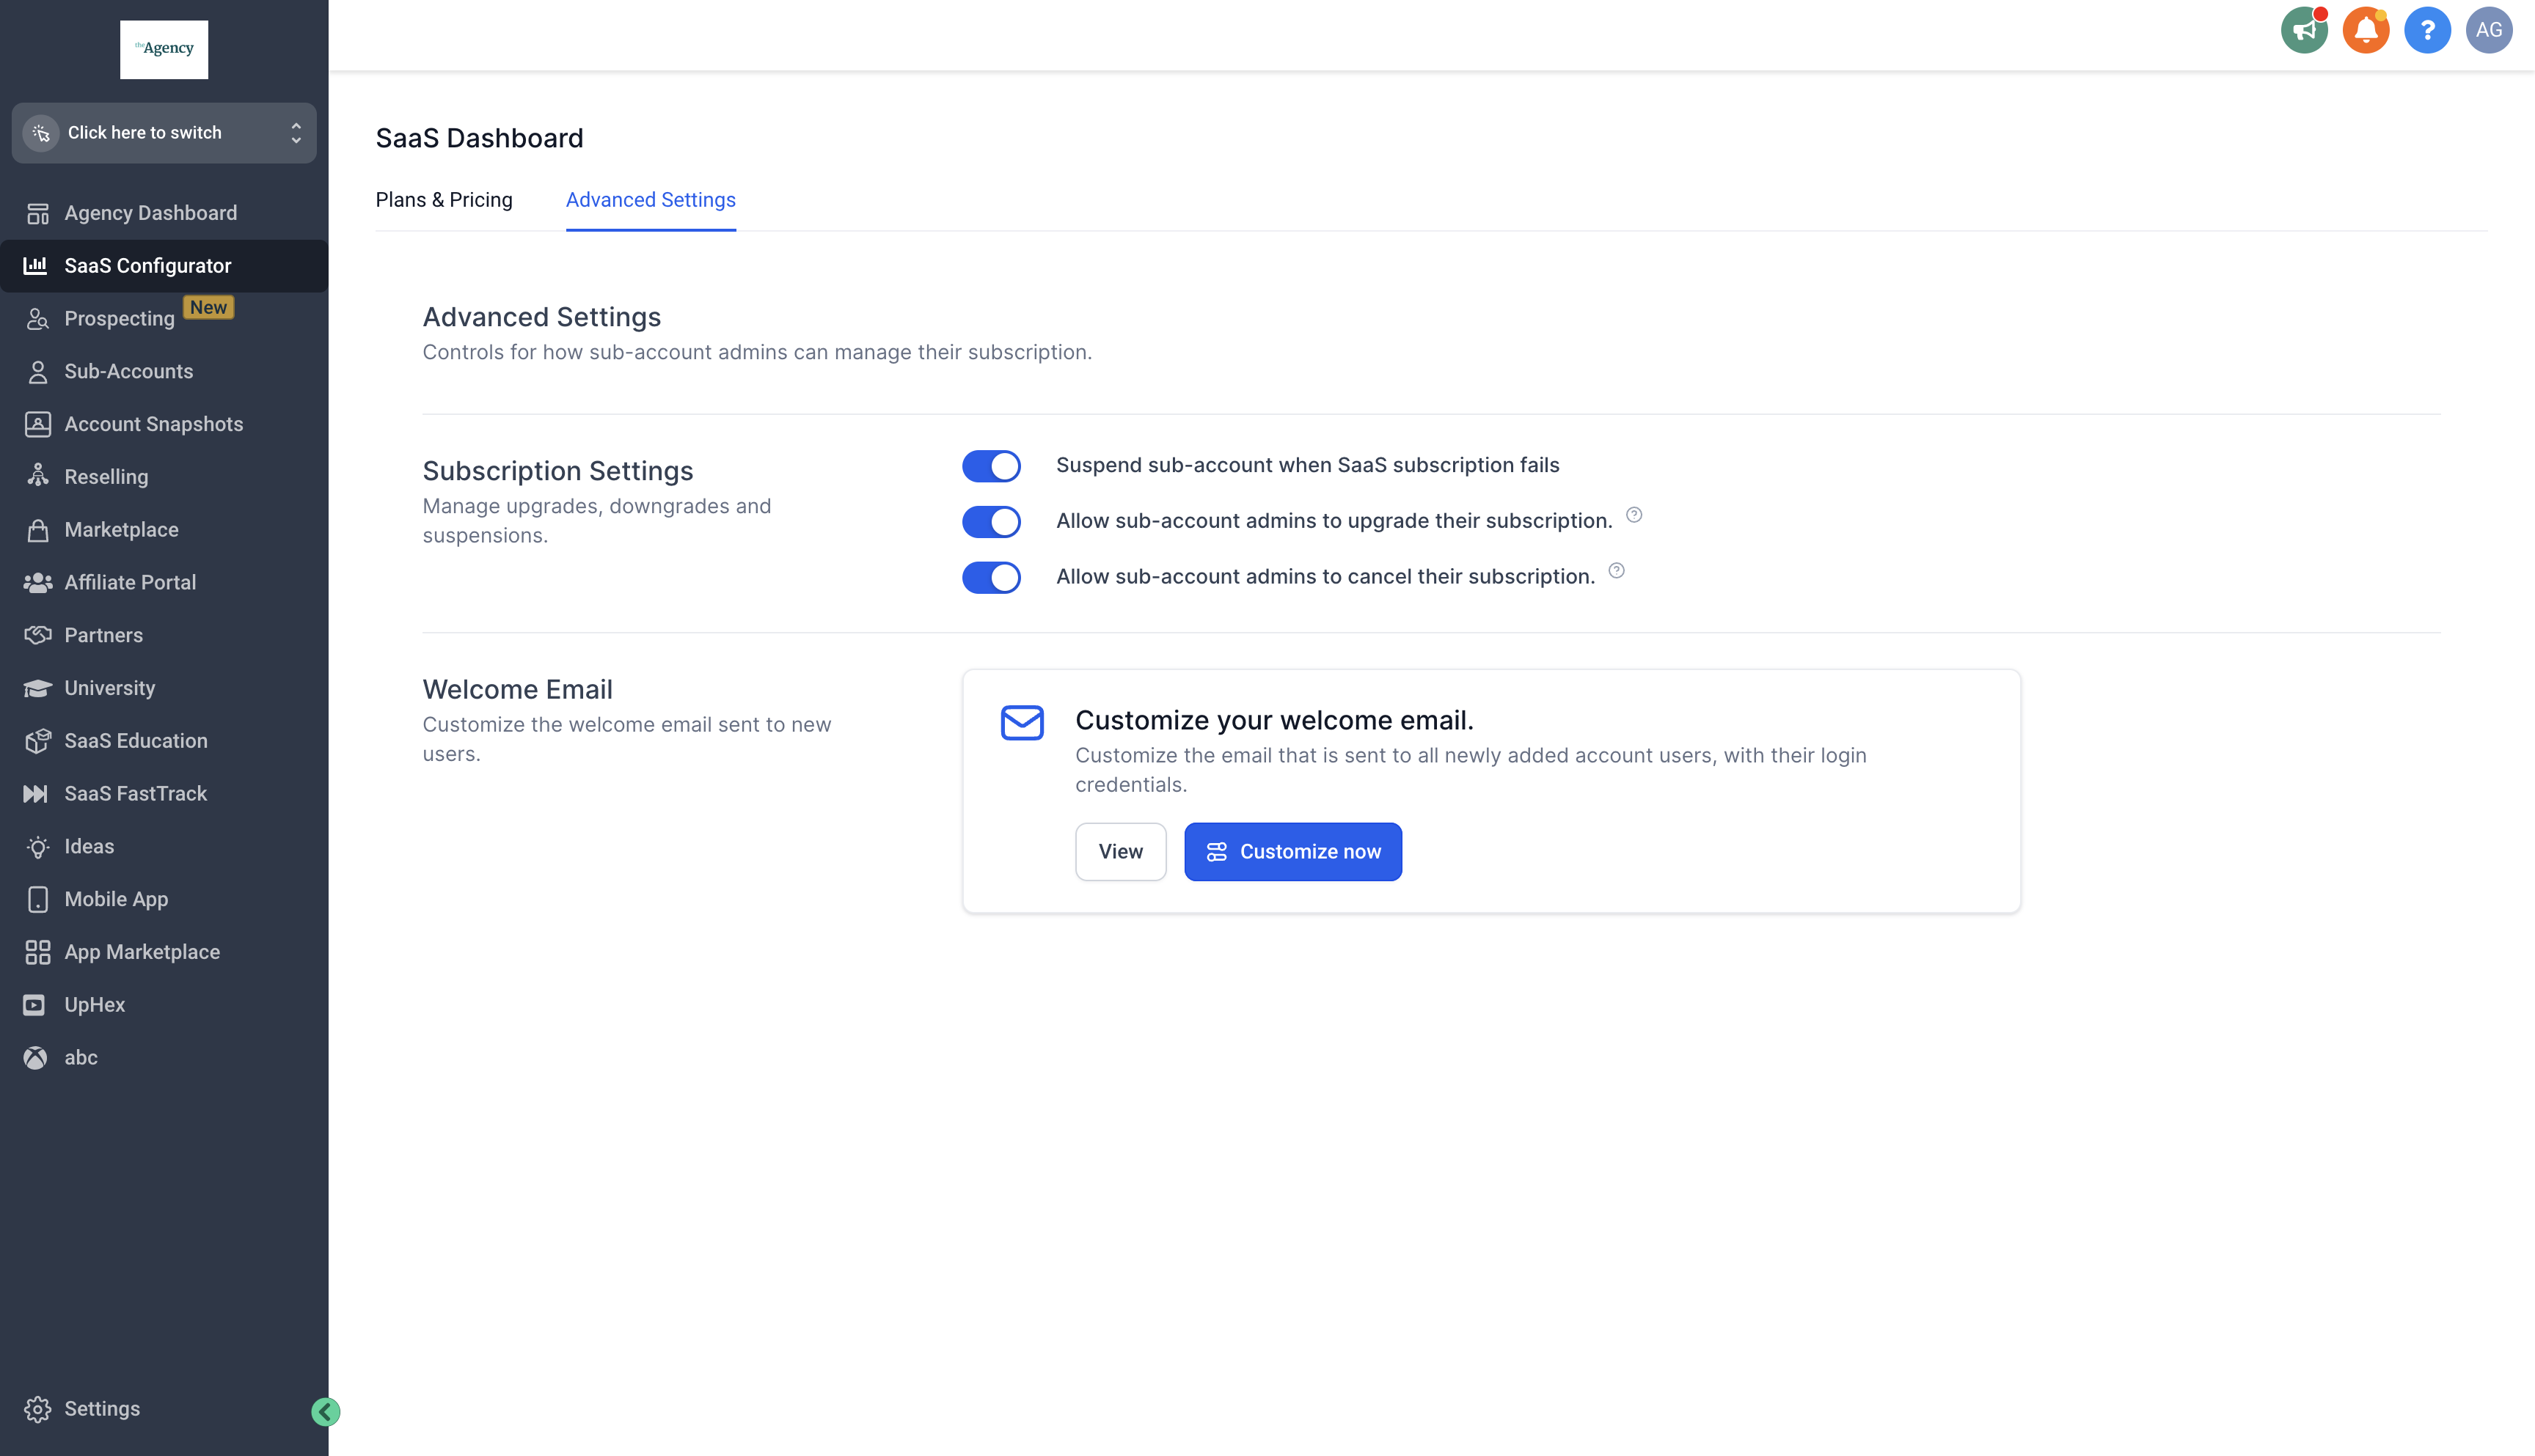Click the blue help question mark icon
Viewport: 2535px width, 1456px height.
tap(2427, 30)
